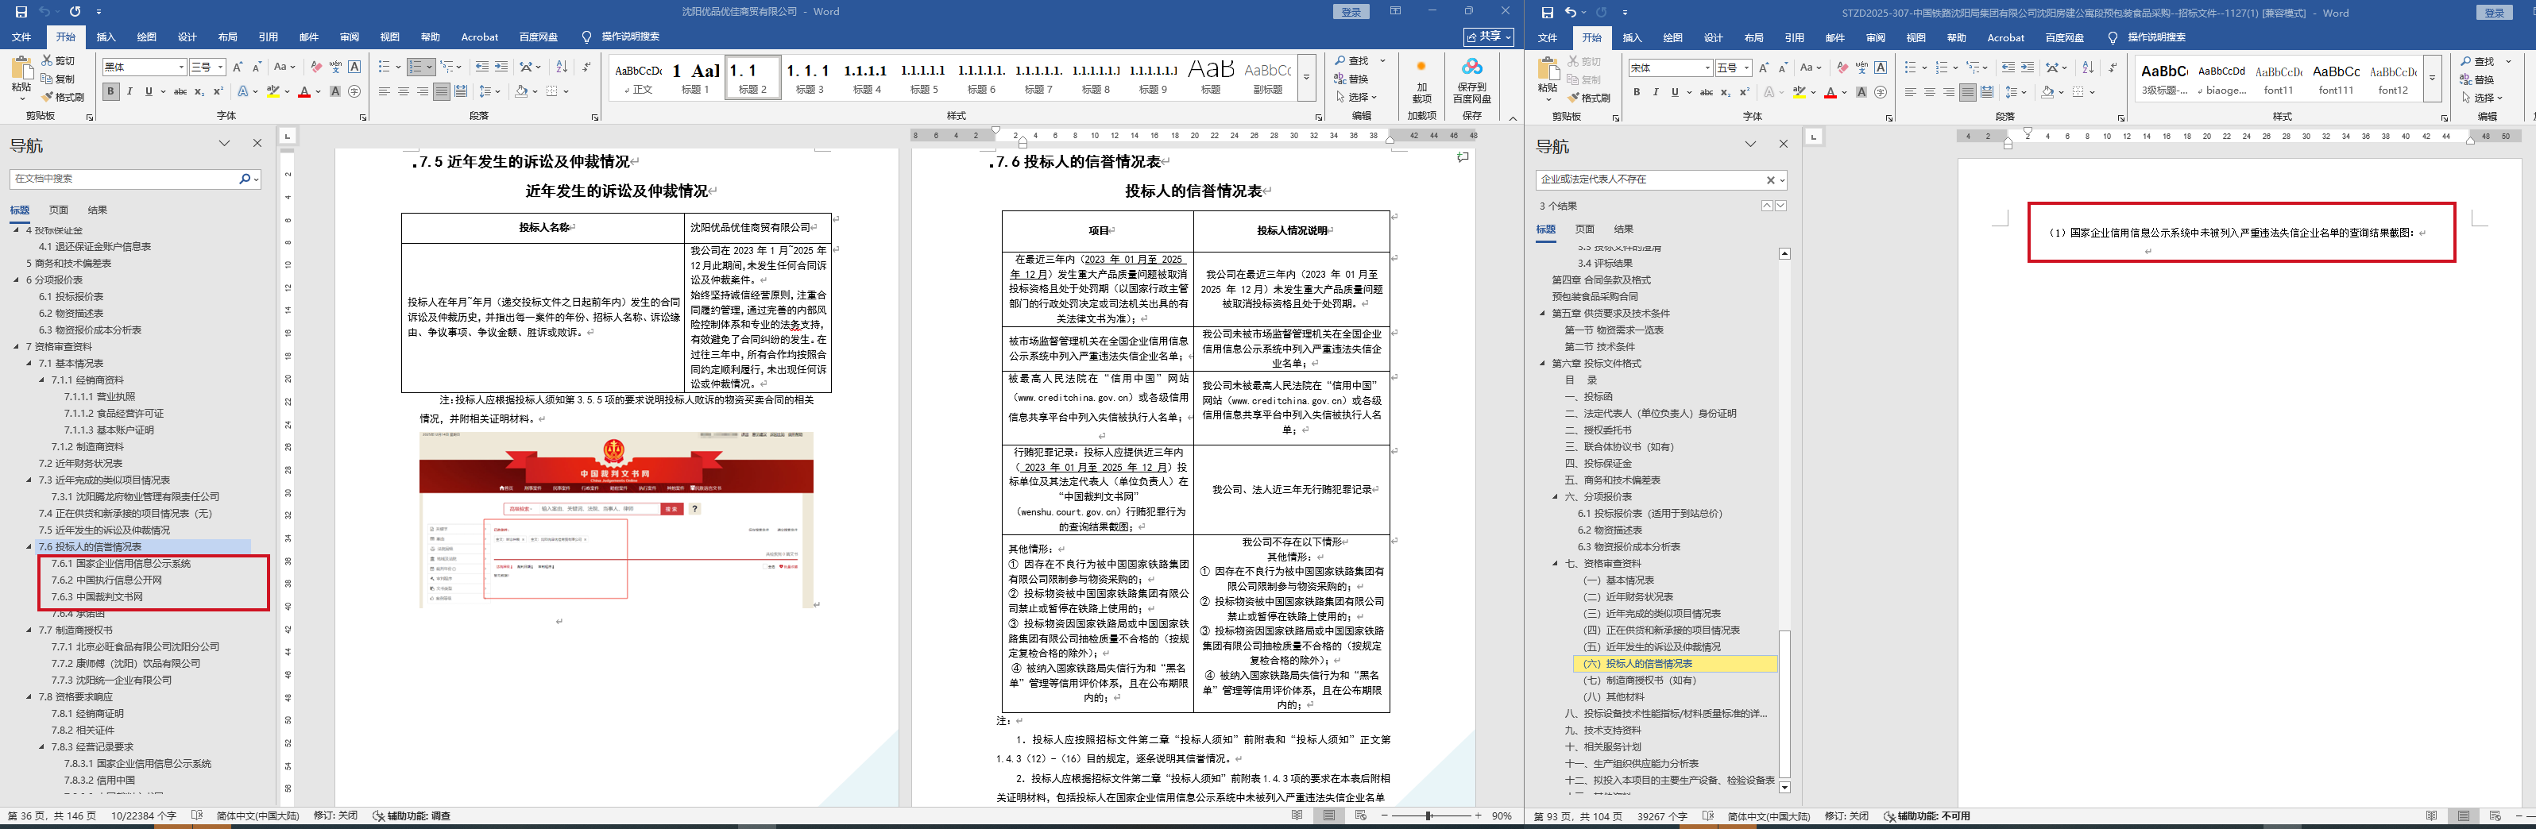This screenshot has width=2536, height=829.
Task: Open the 共享 share dropdown
Action: pos(1489,37)
